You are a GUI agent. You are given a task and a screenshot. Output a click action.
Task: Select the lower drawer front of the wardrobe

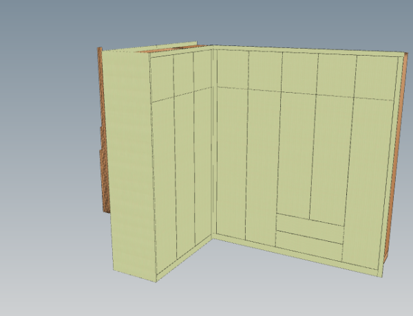point(309,237)
